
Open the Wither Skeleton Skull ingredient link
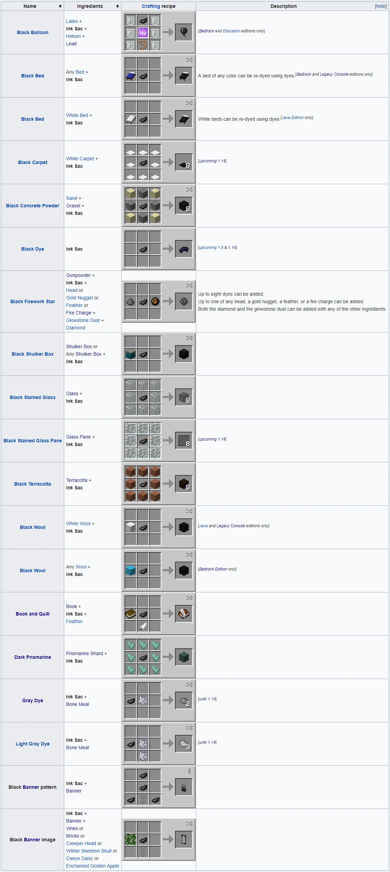(89, 851)
